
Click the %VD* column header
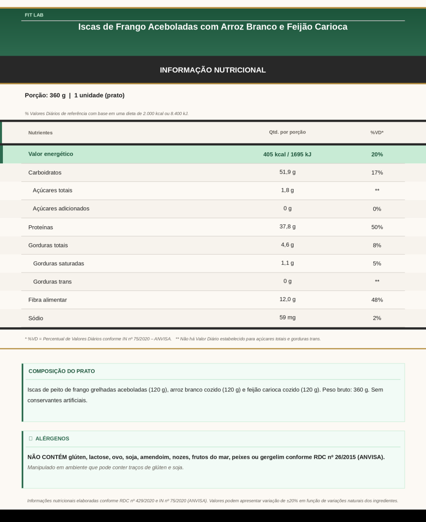pyautogui.click(x=377, y=132)
